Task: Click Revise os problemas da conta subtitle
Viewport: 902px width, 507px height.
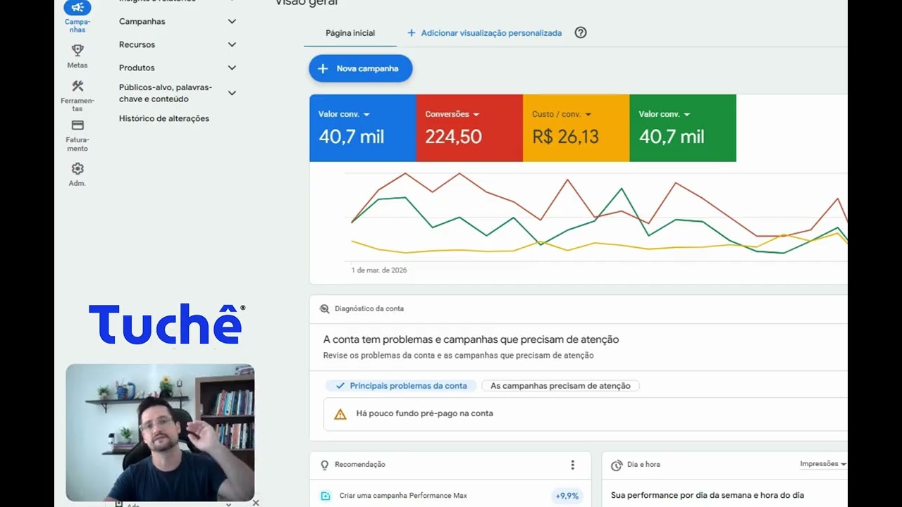Action: [459, 356]
